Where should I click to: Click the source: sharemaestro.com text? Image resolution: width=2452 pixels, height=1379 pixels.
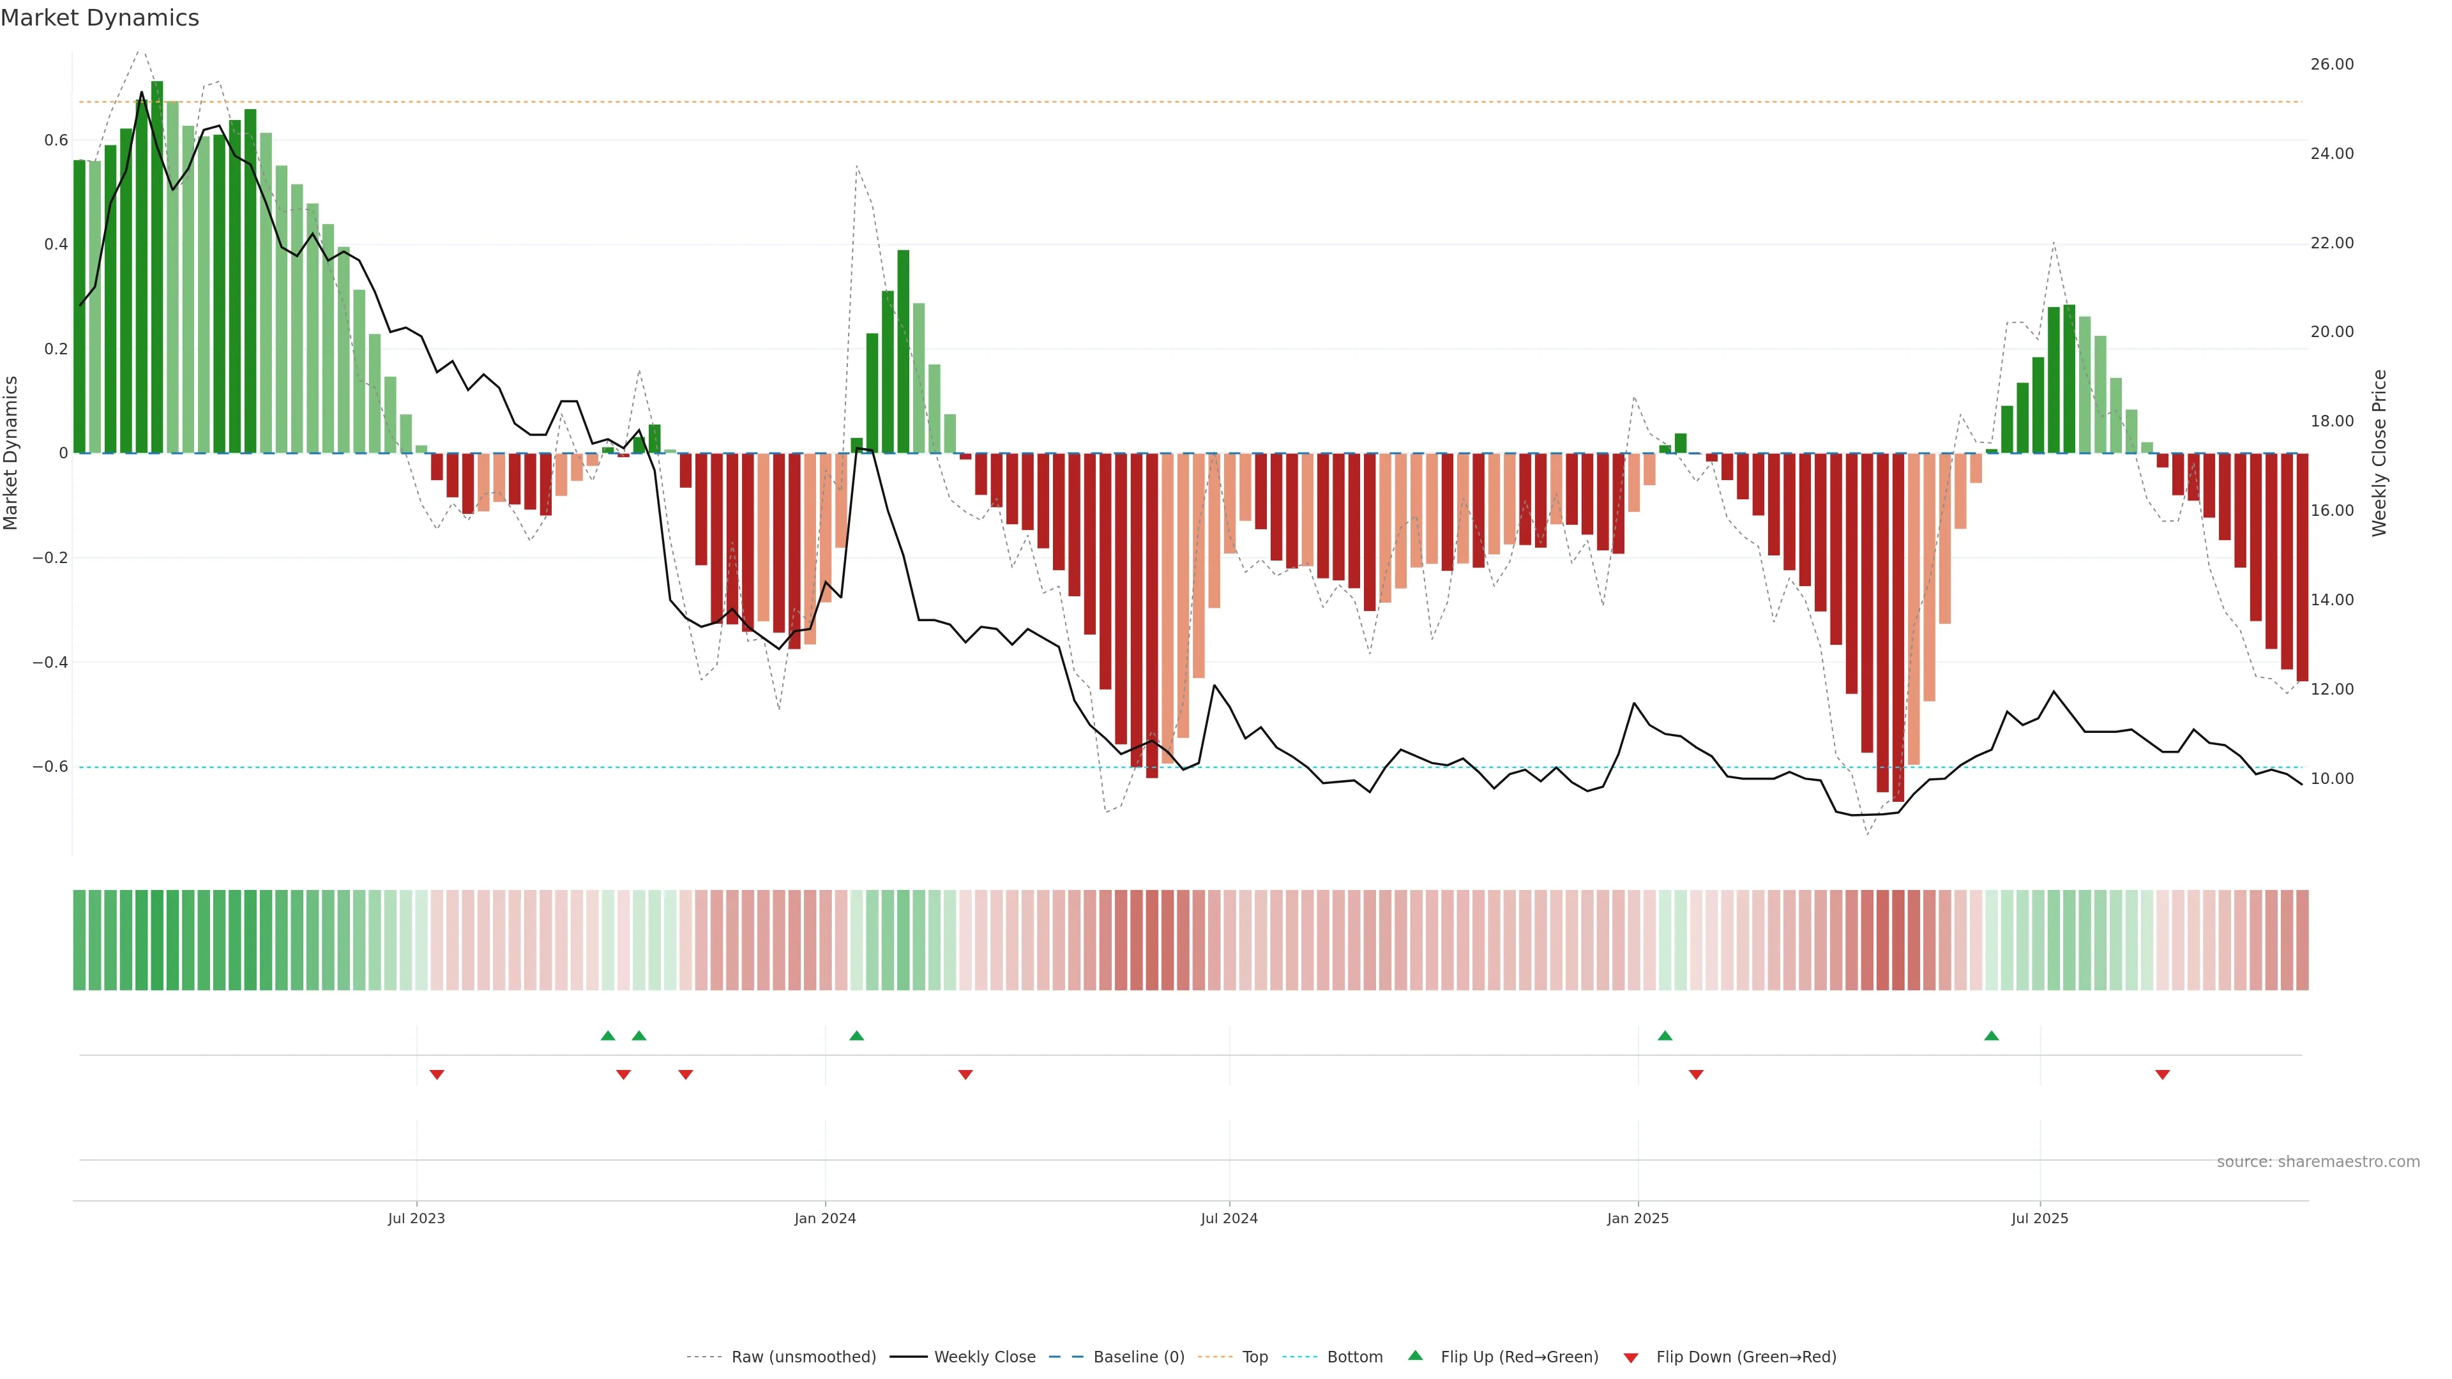coord(2318,1162)
